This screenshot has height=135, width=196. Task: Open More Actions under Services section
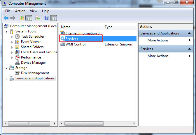[166, 56]
